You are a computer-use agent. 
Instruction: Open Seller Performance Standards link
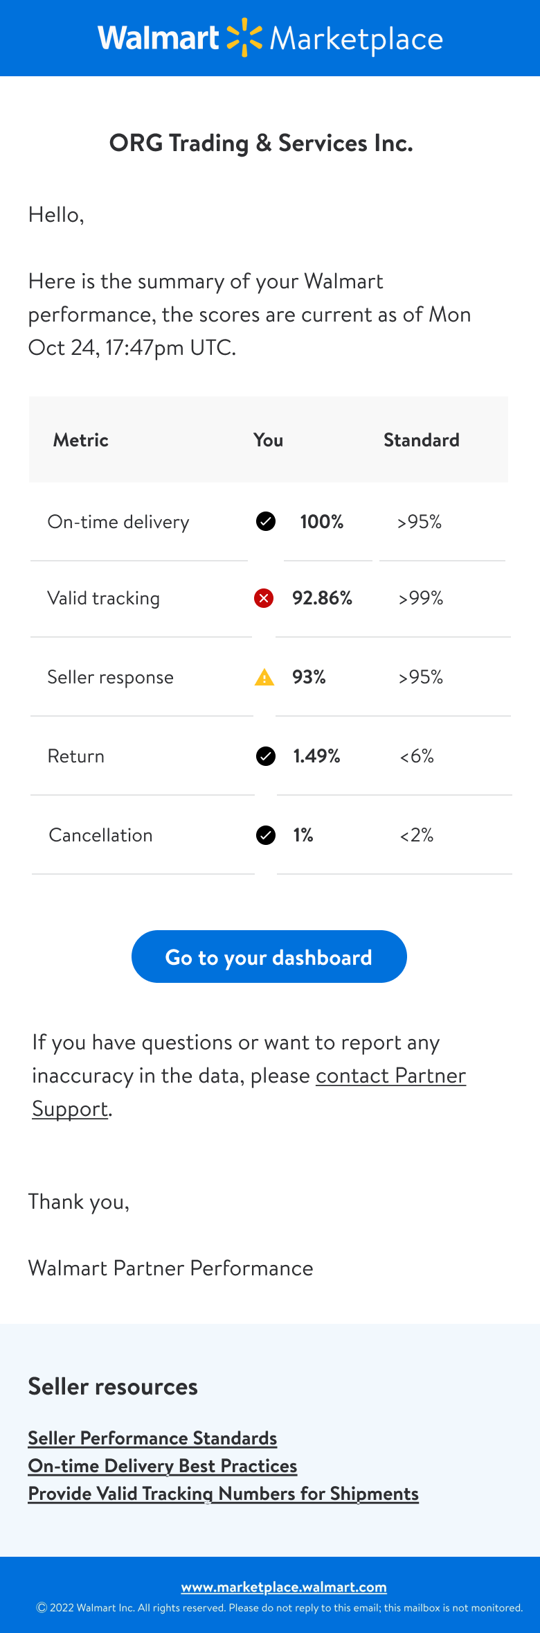click(152, 1438)
